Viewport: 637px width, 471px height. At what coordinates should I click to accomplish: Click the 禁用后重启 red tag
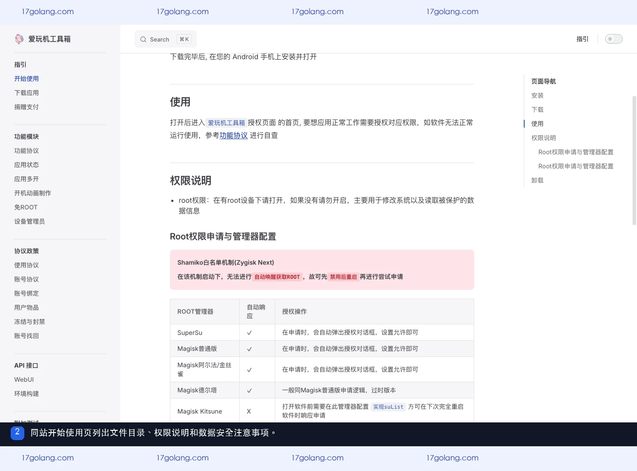tap(343, 277)
